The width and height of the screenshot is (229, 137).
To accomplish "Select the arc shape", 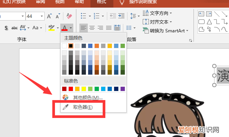I will click(x=217, y=29).
